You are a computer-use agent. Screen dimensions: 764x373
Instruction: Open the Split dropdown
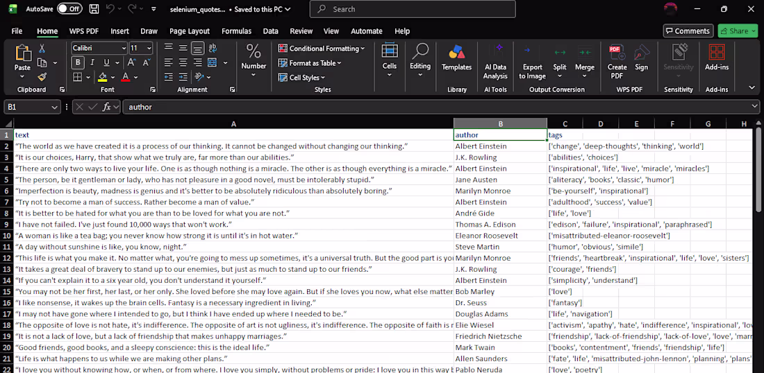point(560,76)
